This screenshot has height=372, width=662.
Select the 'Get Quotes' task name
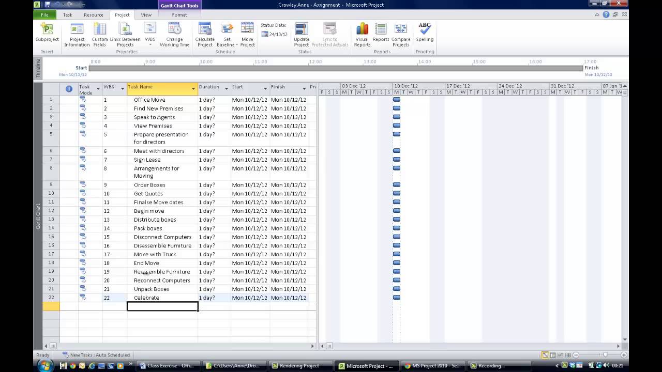(x=148, y=194)
